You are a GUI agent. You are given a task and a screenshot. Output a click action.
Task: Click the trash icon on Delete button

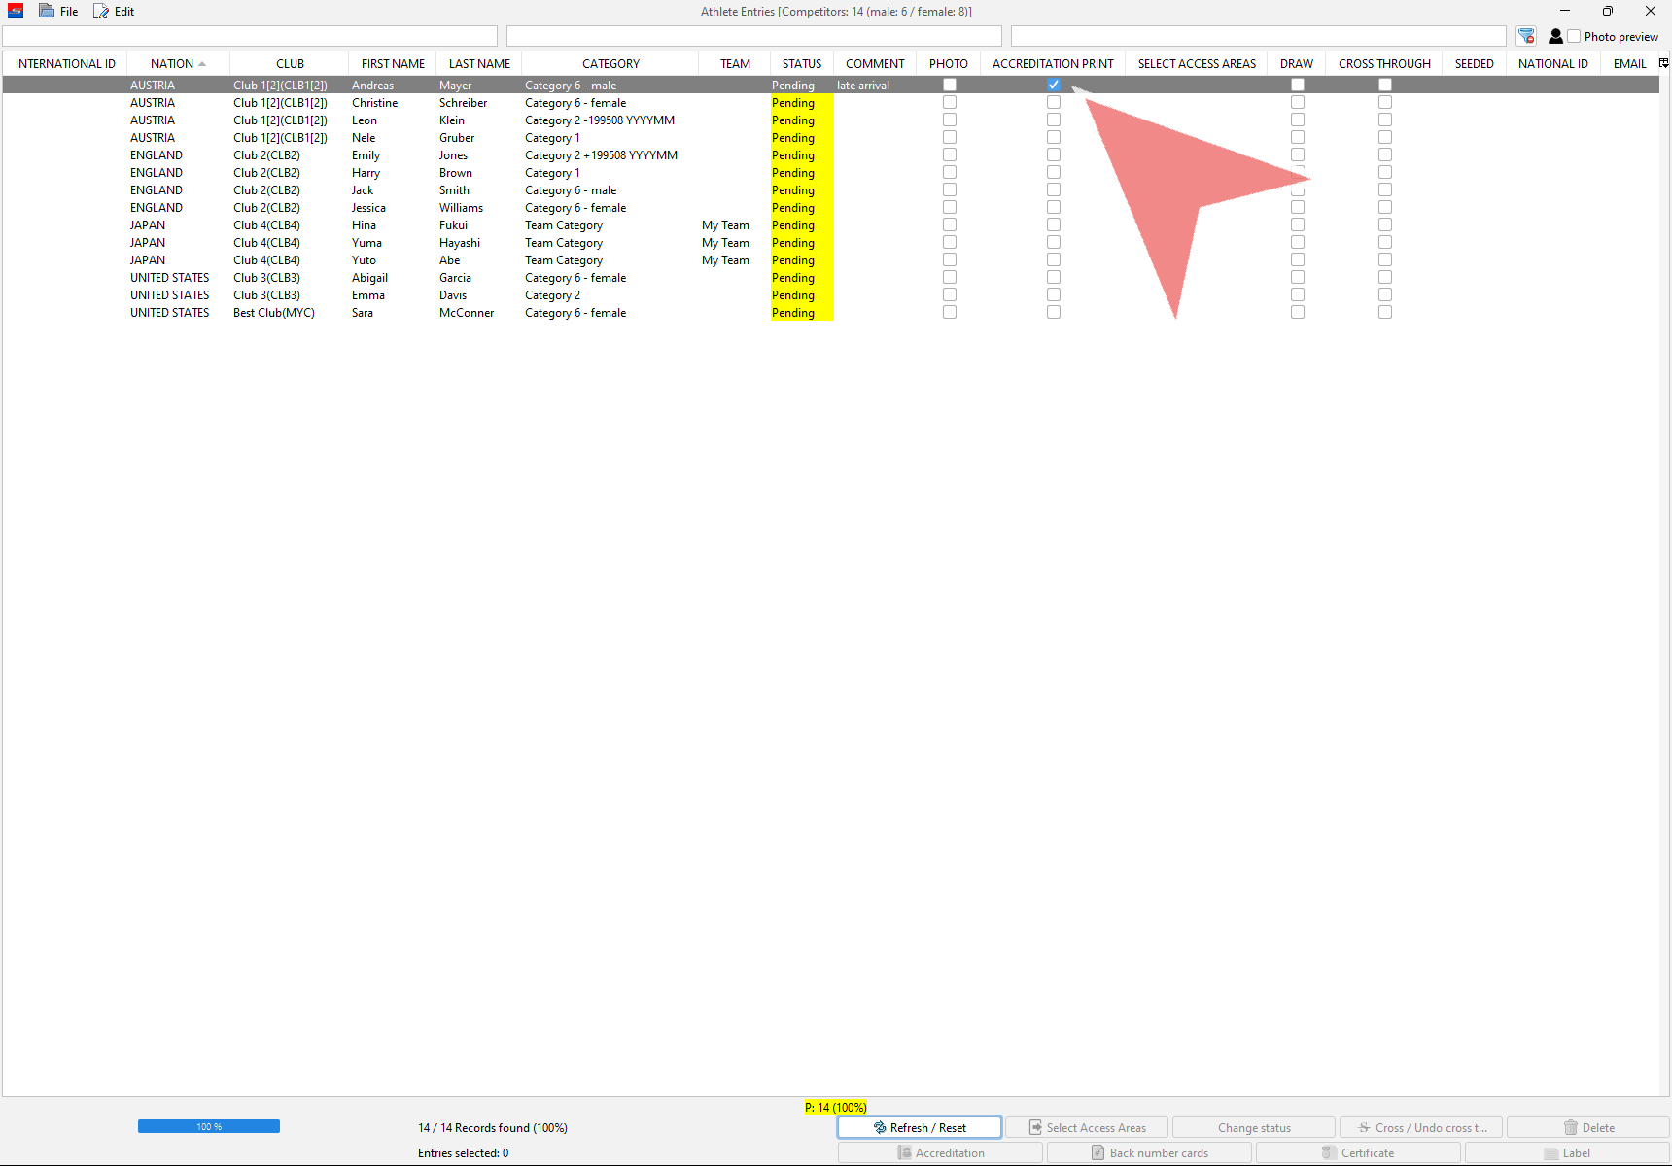tap(1570, 1127)
